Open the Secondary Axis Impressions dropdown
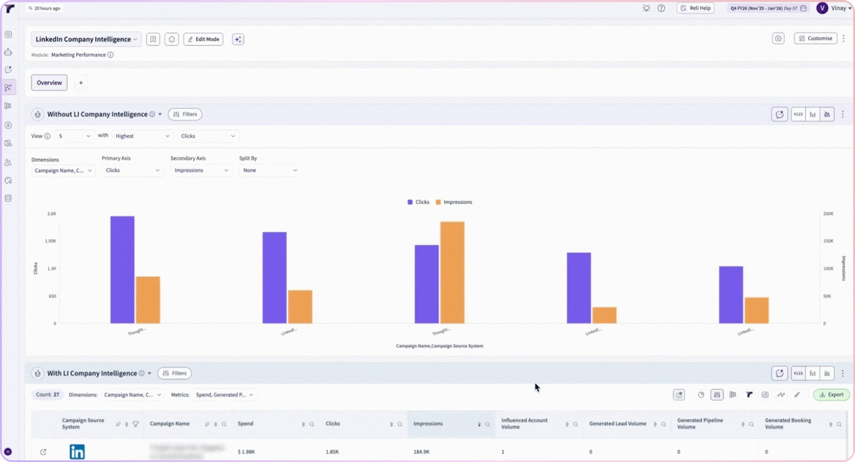 201,170
